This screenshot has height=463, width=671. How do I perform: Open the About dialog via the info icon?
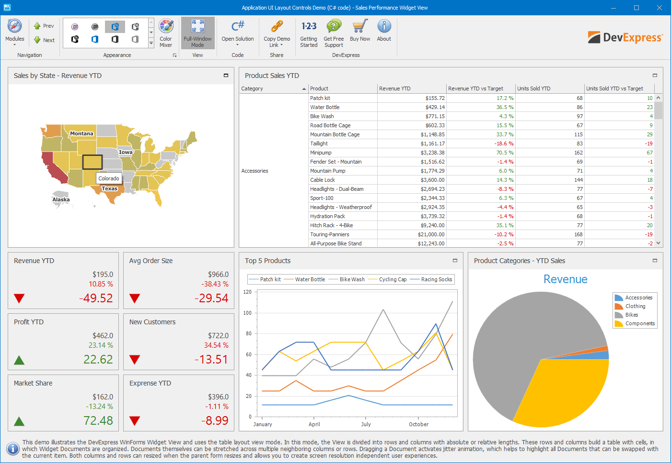tap(384, 26)
